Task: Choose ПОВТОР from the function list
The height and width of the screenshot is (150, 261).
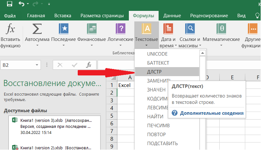Action: click(x=167, y=135)
